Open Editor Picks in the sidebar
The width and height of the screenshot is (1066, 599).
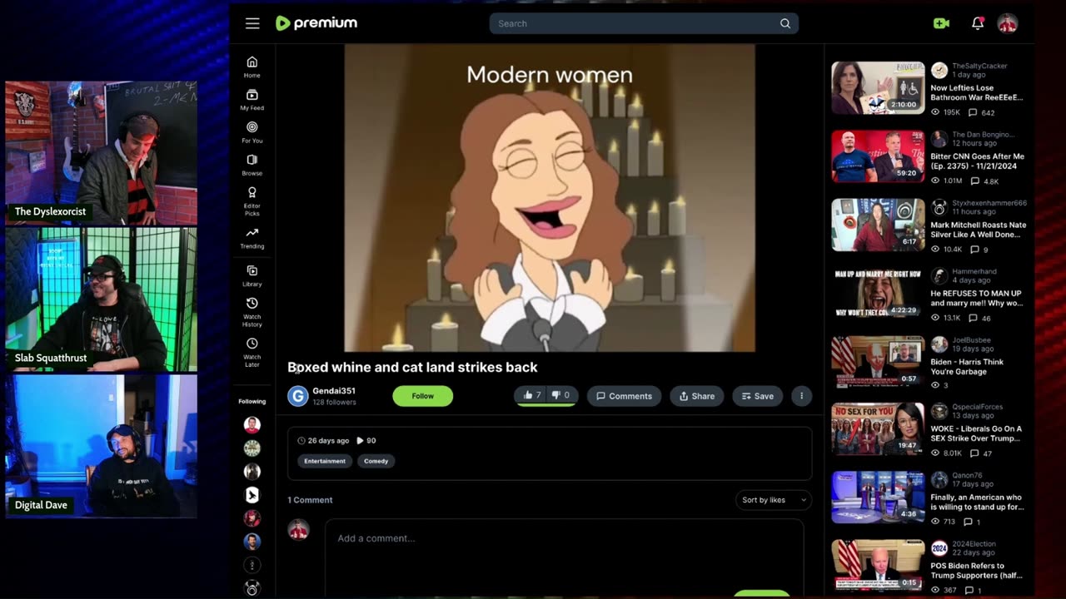tap(252, 201)
